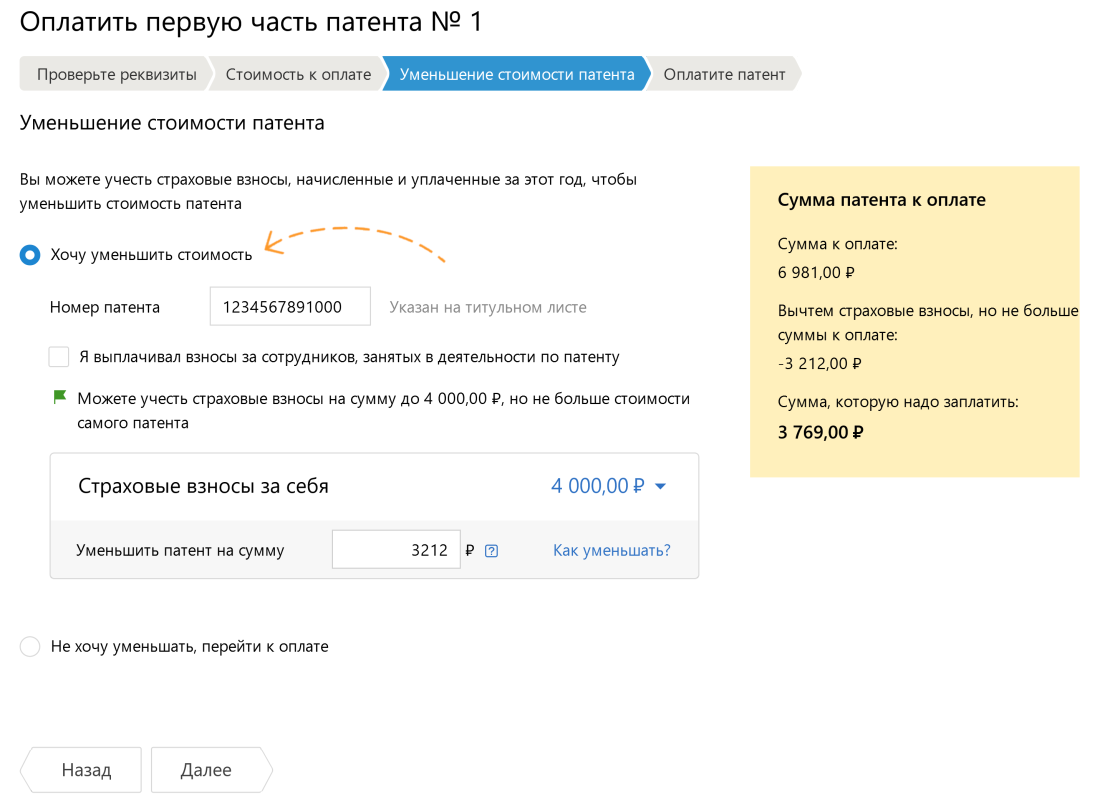Click the '4 000,00 ₽' amount value
Viewport: 1100px width, 805px height.
point(597,485)
